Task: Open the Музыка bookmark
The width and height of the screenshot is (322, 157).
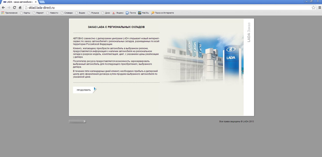Action: [x=93, y=13]
